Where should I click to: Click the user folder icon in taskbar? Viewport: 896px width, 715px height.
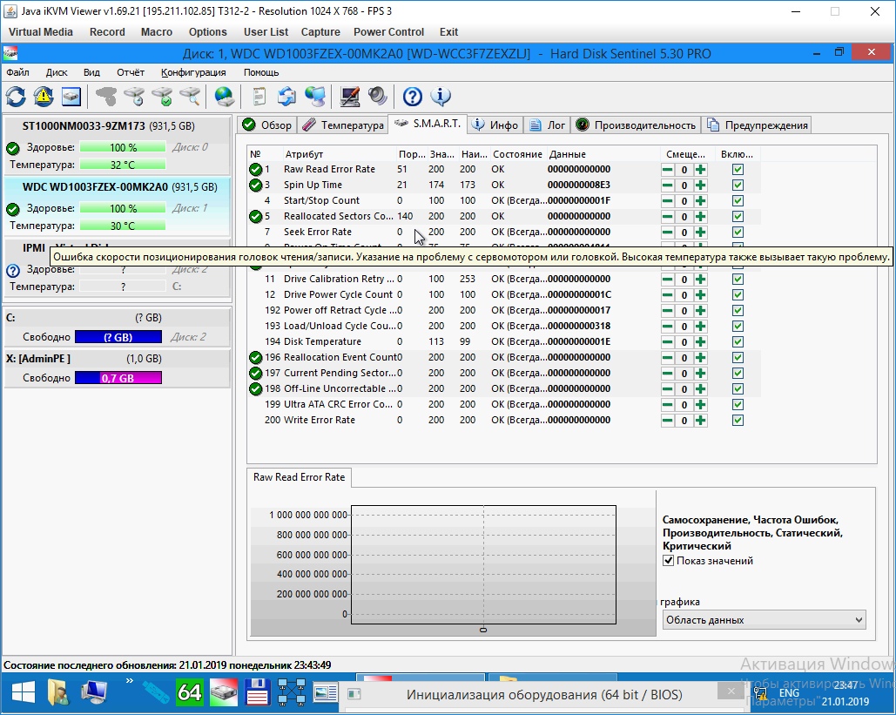tap(58, 693)
